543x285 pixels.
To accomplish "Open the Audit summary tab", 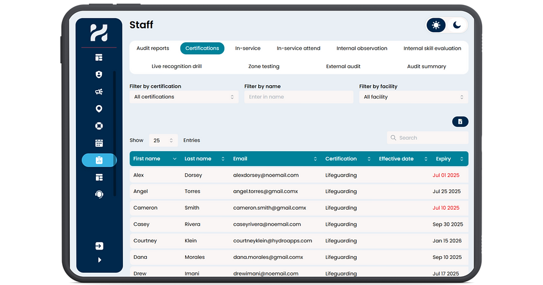I will (427, 66).
